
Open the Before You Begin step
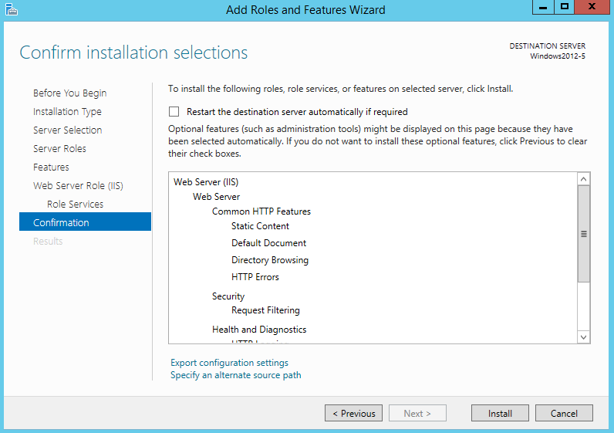click(x=69, y=93)
